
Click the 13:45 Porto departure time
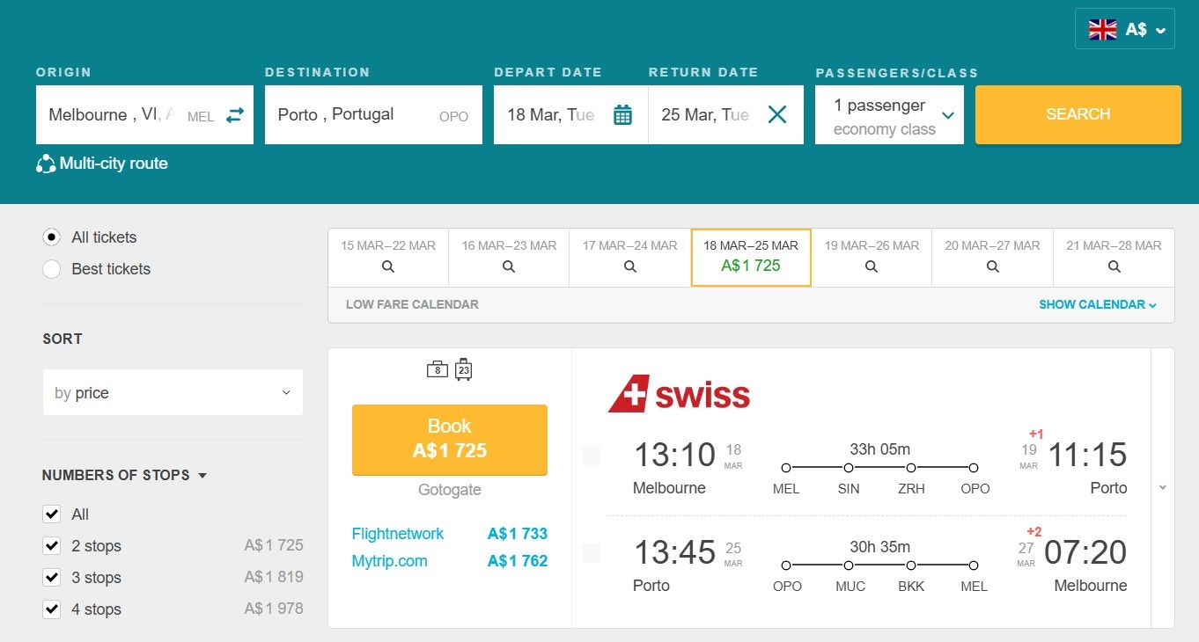[x=674, y=553]
